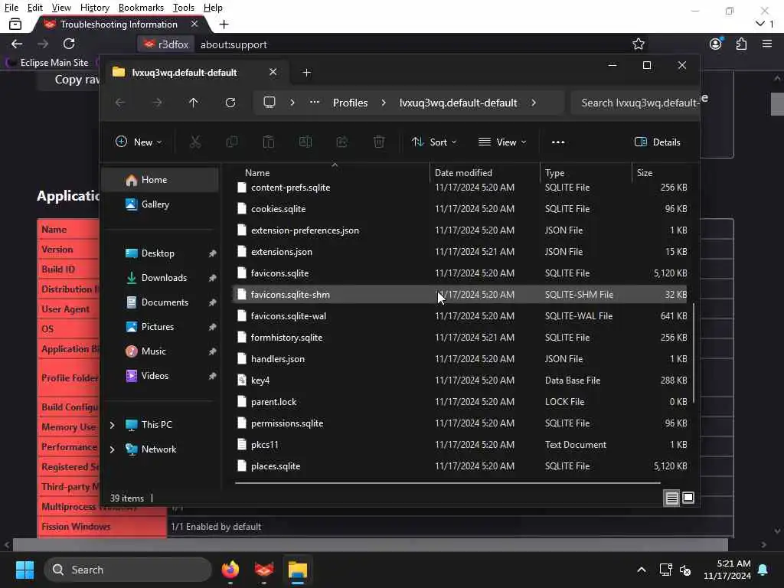Expand the This PC tree node
Screen dimensions: 784x588
(x=112, y=425)
